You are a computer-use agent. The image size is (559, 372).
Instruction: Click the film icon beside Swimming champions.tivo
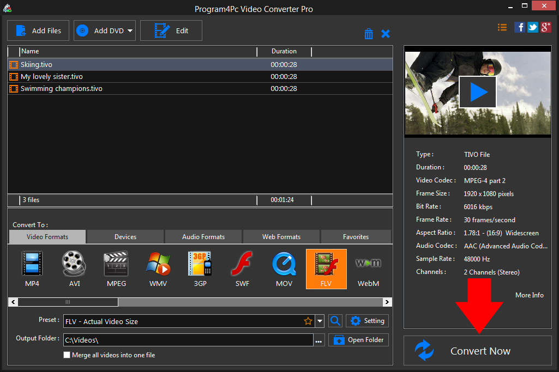(x=14, y=89)
